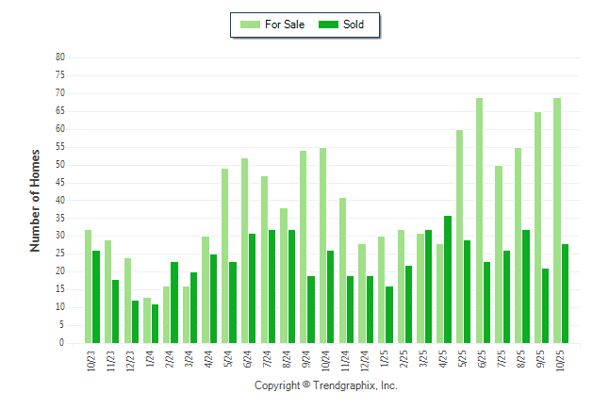Viewport: 609px width, 409px height.
Task: Click the light green For Sale legend swatch
Action: click(x=250, y=25)
